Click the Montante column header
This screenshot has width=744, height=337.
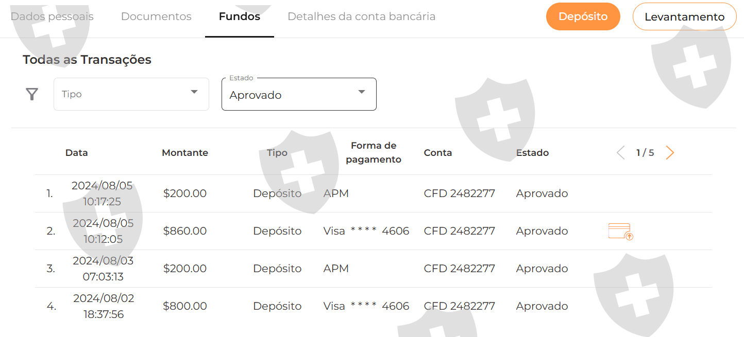point(185,153)
